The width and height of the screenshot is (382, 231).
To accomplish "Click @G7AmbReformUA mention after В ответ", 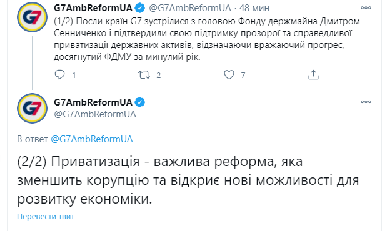I will coord(92,139).
